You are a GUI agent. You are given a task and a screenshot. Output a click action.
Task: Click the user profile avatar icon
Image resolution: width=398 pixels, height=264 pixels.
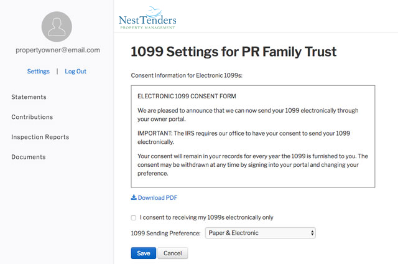click(57, 27)
